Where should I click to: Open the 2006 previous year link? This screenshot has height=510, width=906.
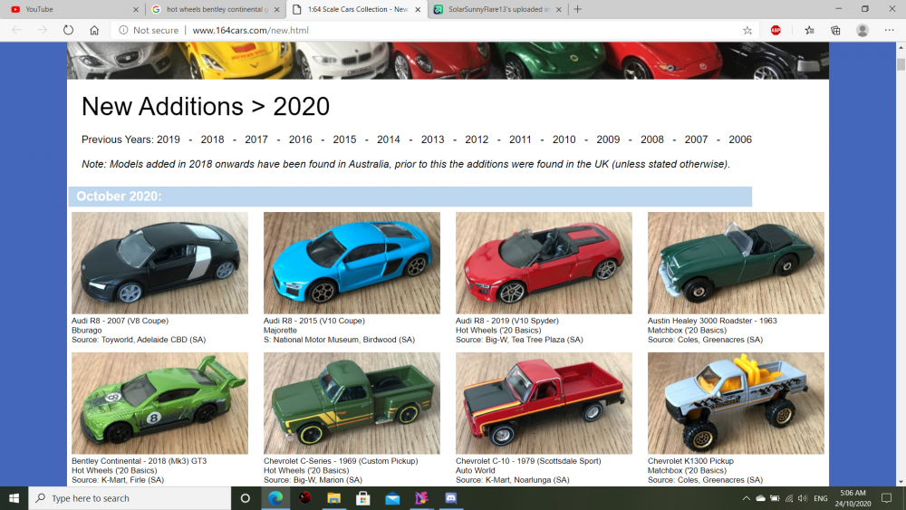739,140
